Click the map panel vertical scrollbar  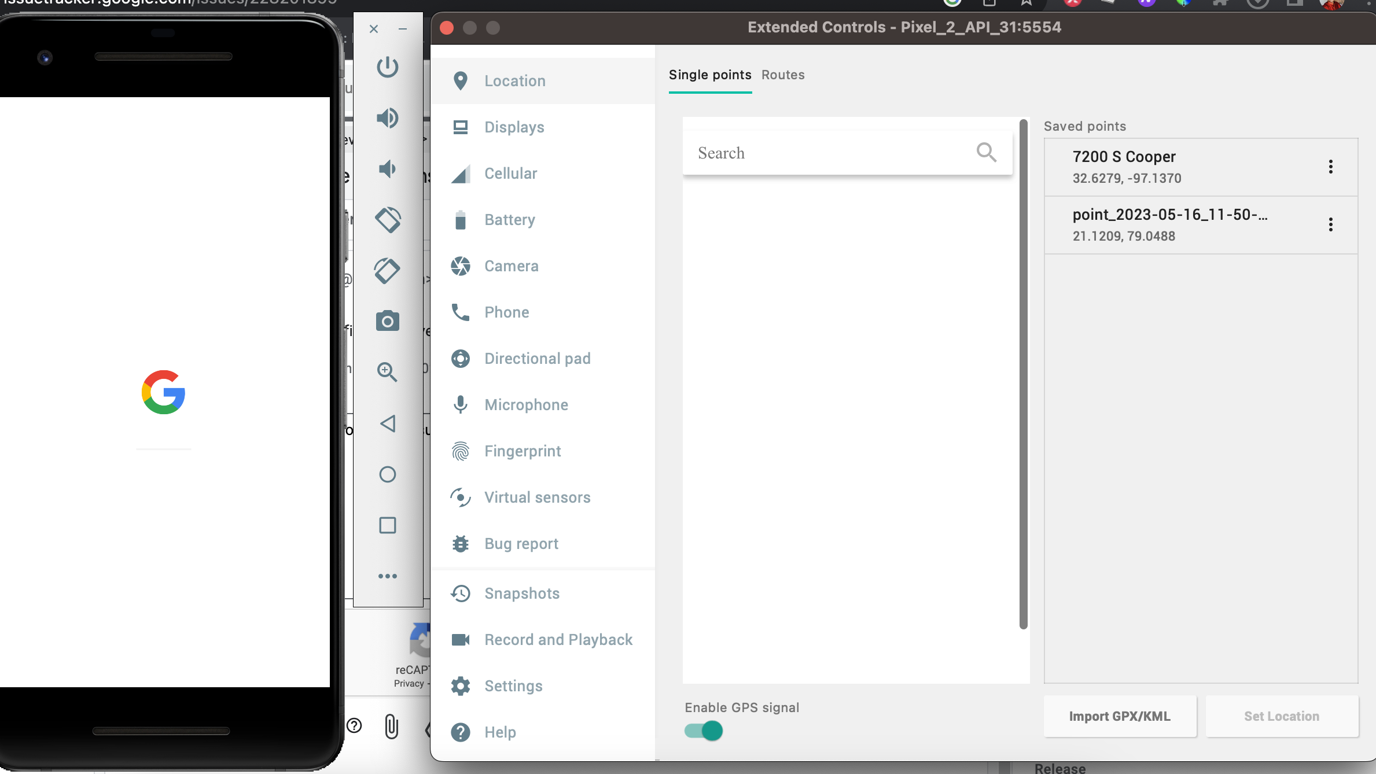1023,374
